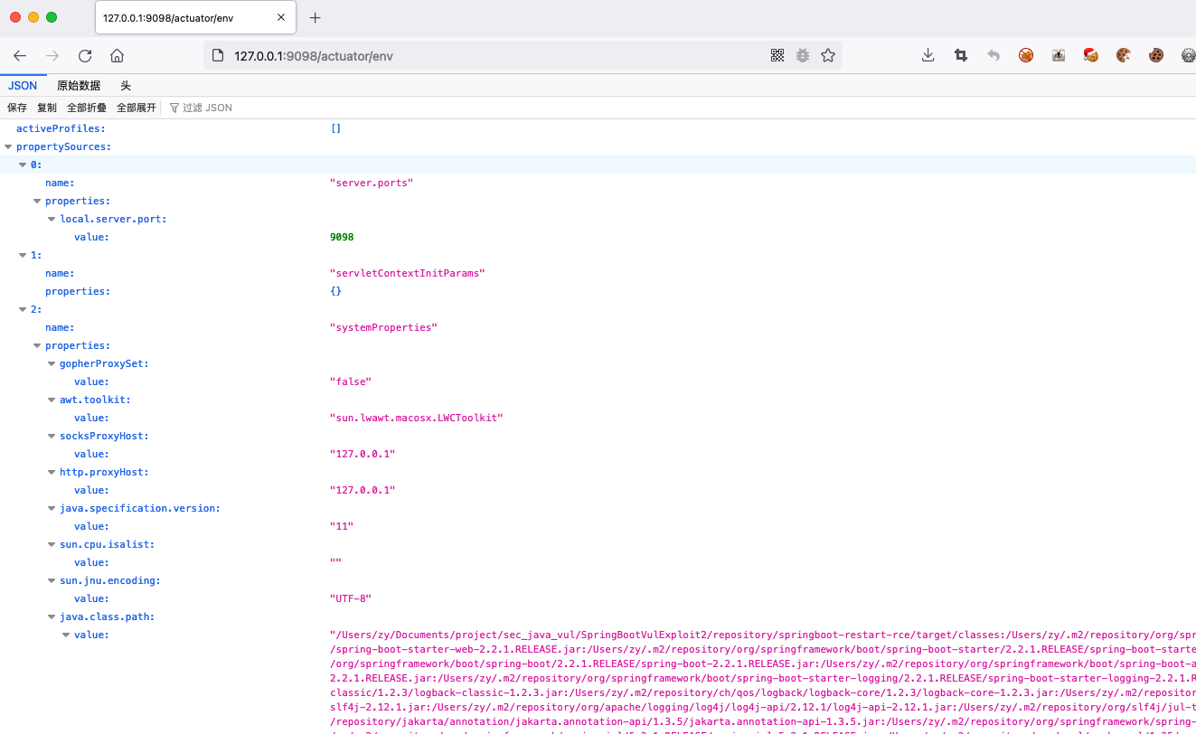
Task: Click the "systemProperties" value
Action: tap(383, 327)
